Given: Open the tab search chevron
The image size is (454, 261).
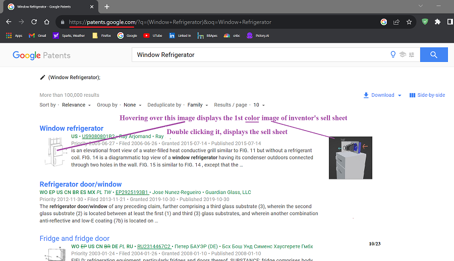Looking at the screenshot, I should pyautogui.click(x=421, y=6).
